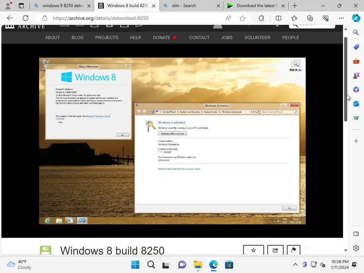
Task: Open JOBS in archive navigation
Action: [x=227, y=38]
